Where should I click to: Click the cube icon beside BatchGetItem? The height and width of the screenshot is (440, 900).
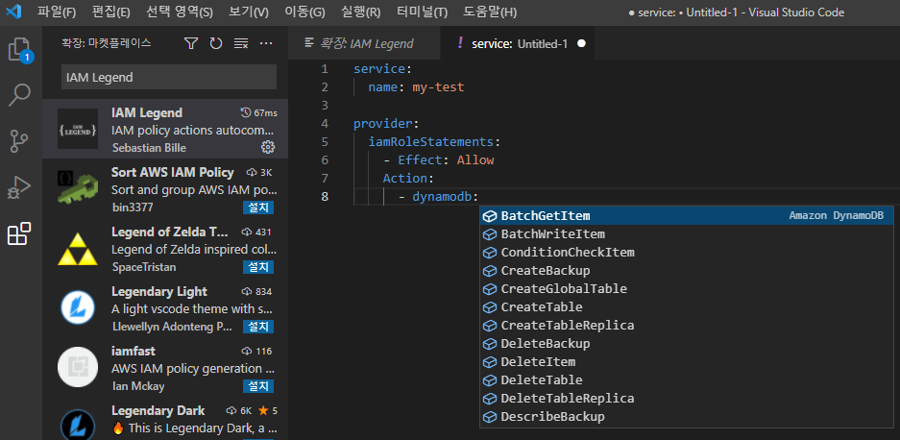point(490,216)
